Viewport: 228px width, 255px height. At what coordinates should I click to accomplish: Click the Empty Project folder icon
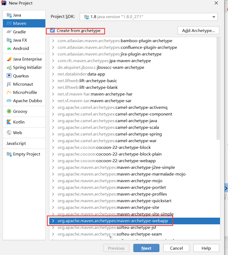9,154
